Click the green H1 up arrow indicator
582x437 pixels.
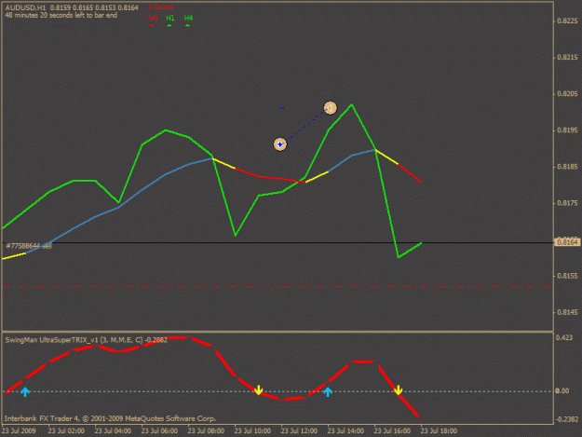coord(169,25)
